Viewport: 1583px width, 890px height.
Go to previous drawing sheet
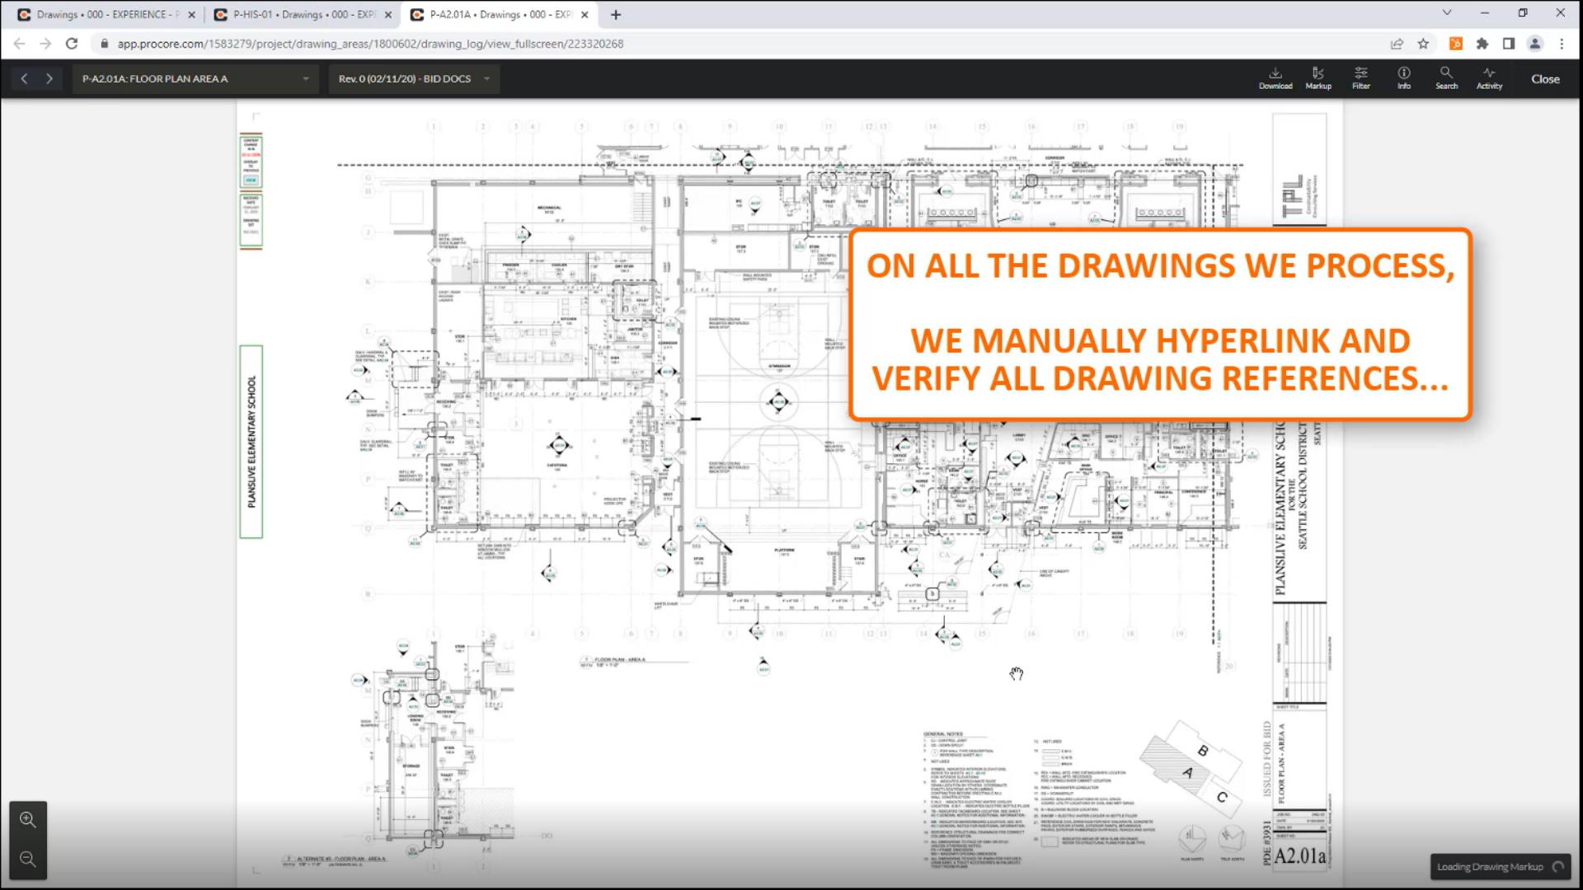pos(24,79)
